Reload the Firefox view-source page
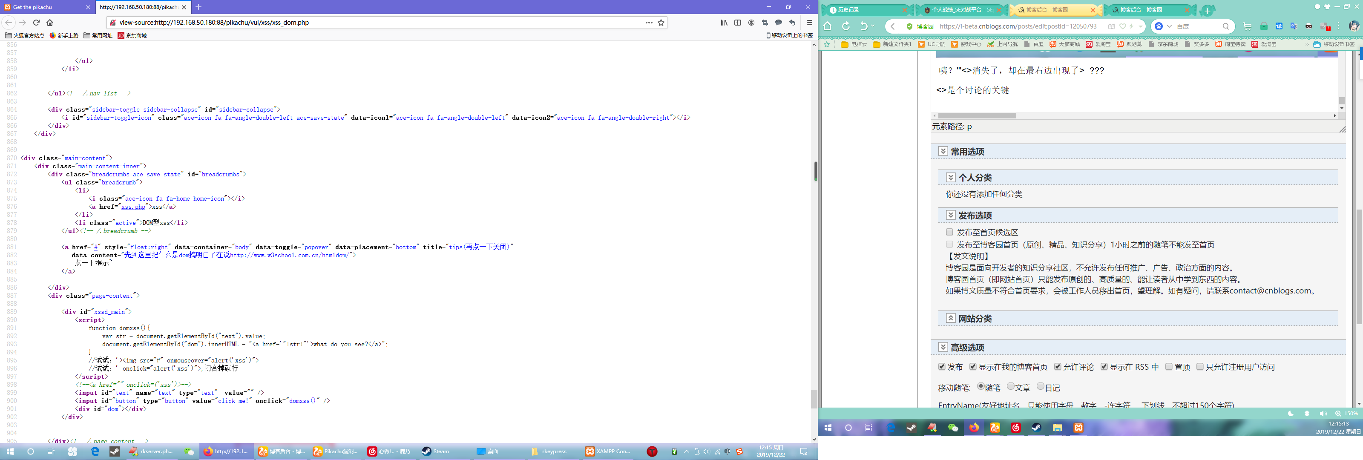This screenshot has width=1363, height=460. point(37,23)
